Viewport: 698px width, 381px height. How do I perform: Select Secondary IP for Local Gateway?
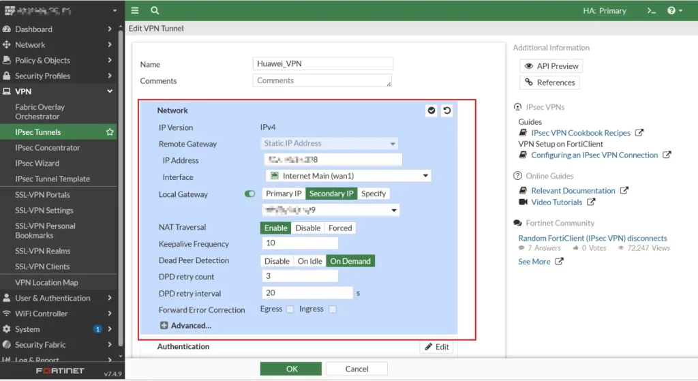tap(331, 194)
